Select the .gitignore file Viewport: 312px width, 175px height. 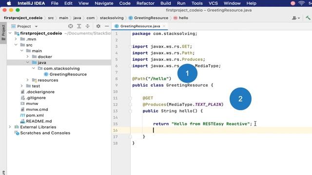(x=36, y=98)
